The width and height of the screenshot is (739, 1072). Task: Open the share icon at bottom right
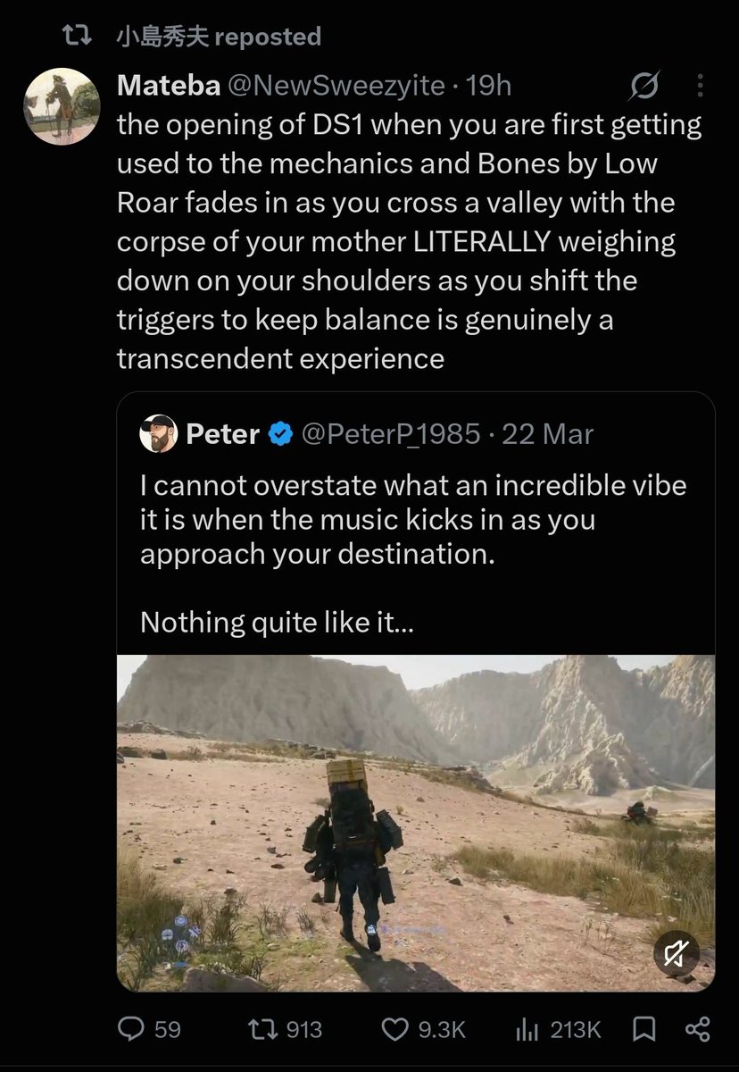point(696,1029)
